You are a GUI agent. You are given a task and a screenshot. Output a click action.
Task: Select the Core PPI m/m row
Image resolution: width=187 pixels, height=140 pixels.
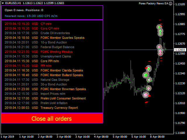coord(32,61)
